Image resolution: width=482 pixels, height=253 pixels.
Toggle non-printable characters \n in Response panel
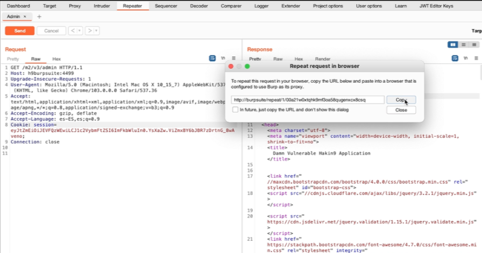(466, 59)
